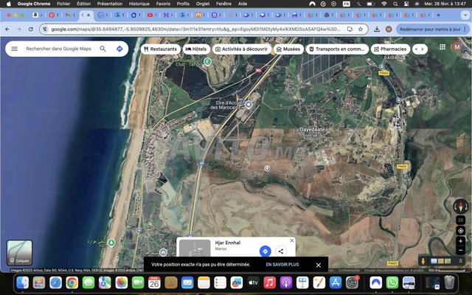Click the search magnifier icon

103,49
